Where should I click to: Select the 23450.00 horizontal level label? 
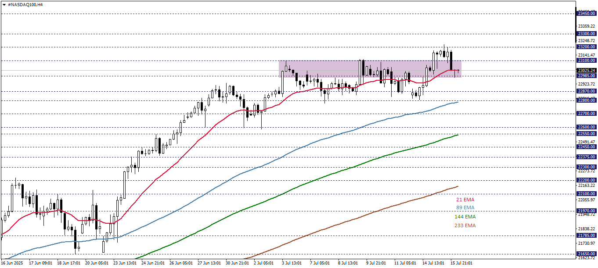coord(587,14)
